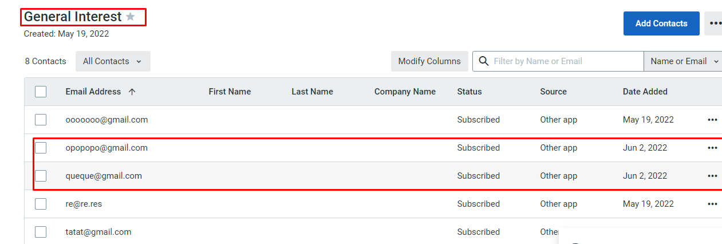Sort by the Source column

(553, 92)
